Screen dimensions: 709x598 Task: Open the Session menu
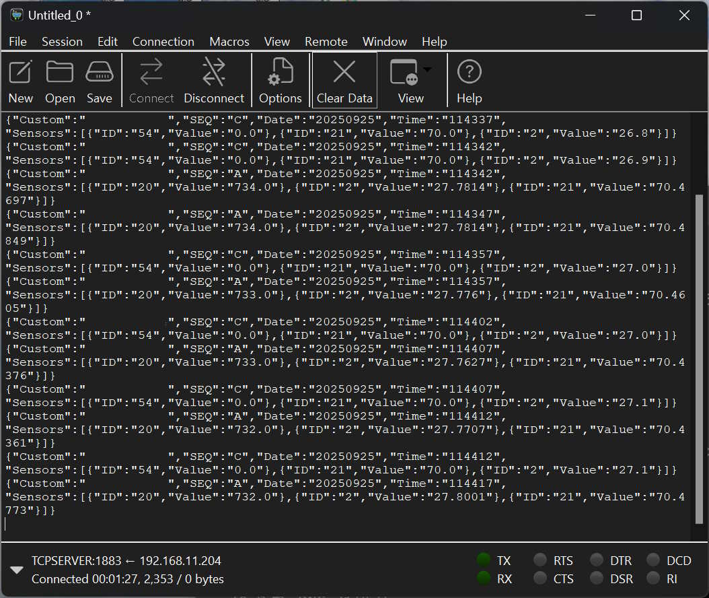click(x=62, y=42)
